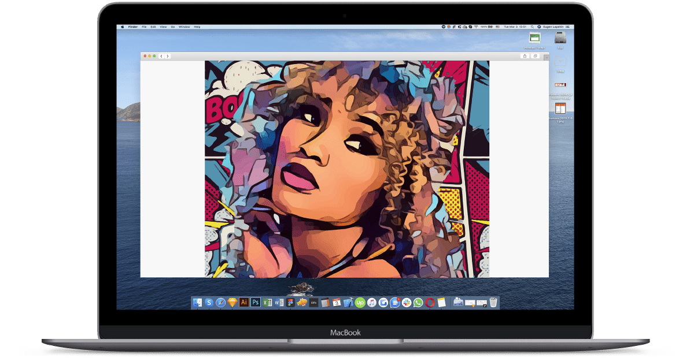
Task: Open the Trash in the Dock
Action: coord(493,302)
